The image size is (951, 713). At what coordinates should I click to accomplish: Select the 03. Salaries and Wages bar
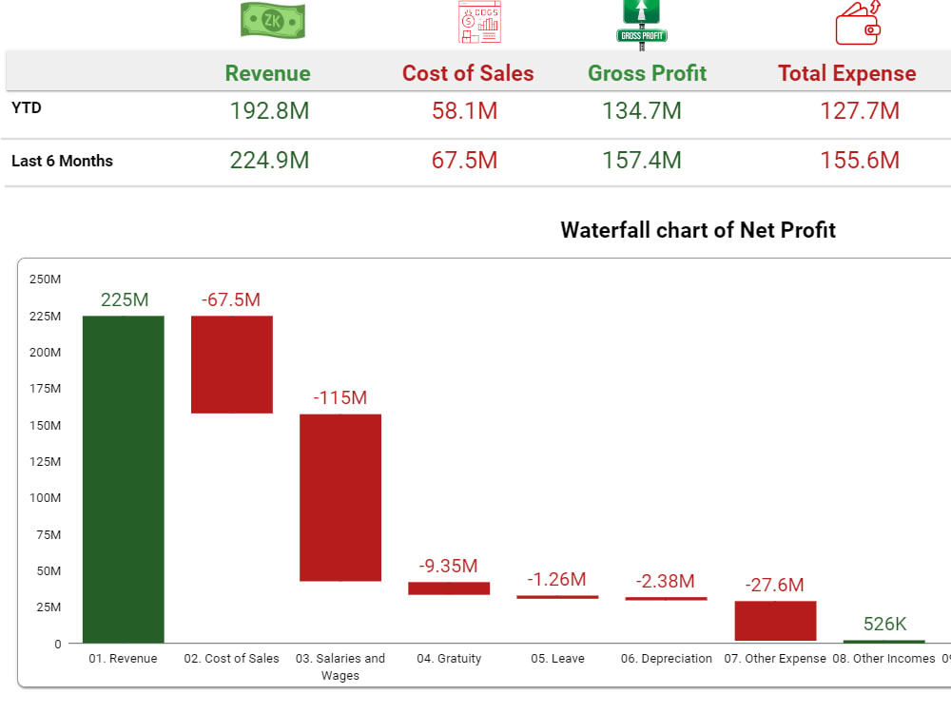pos(340,496)
